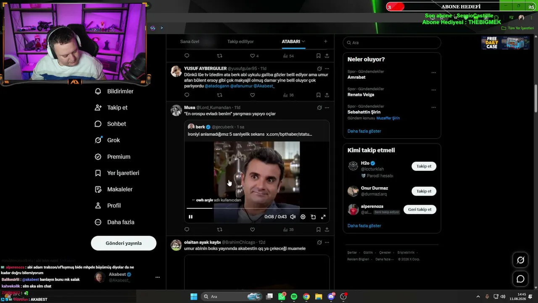
Task: Switch to the Takip ediyor tab
Action: click(x=240, y=41)
